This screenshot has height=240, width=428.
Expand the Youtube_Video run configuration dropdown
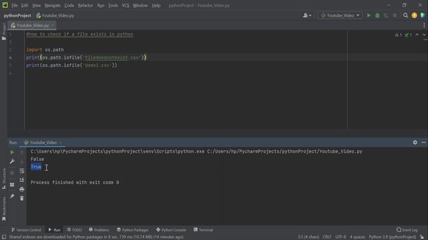click(x=340, y=15)
